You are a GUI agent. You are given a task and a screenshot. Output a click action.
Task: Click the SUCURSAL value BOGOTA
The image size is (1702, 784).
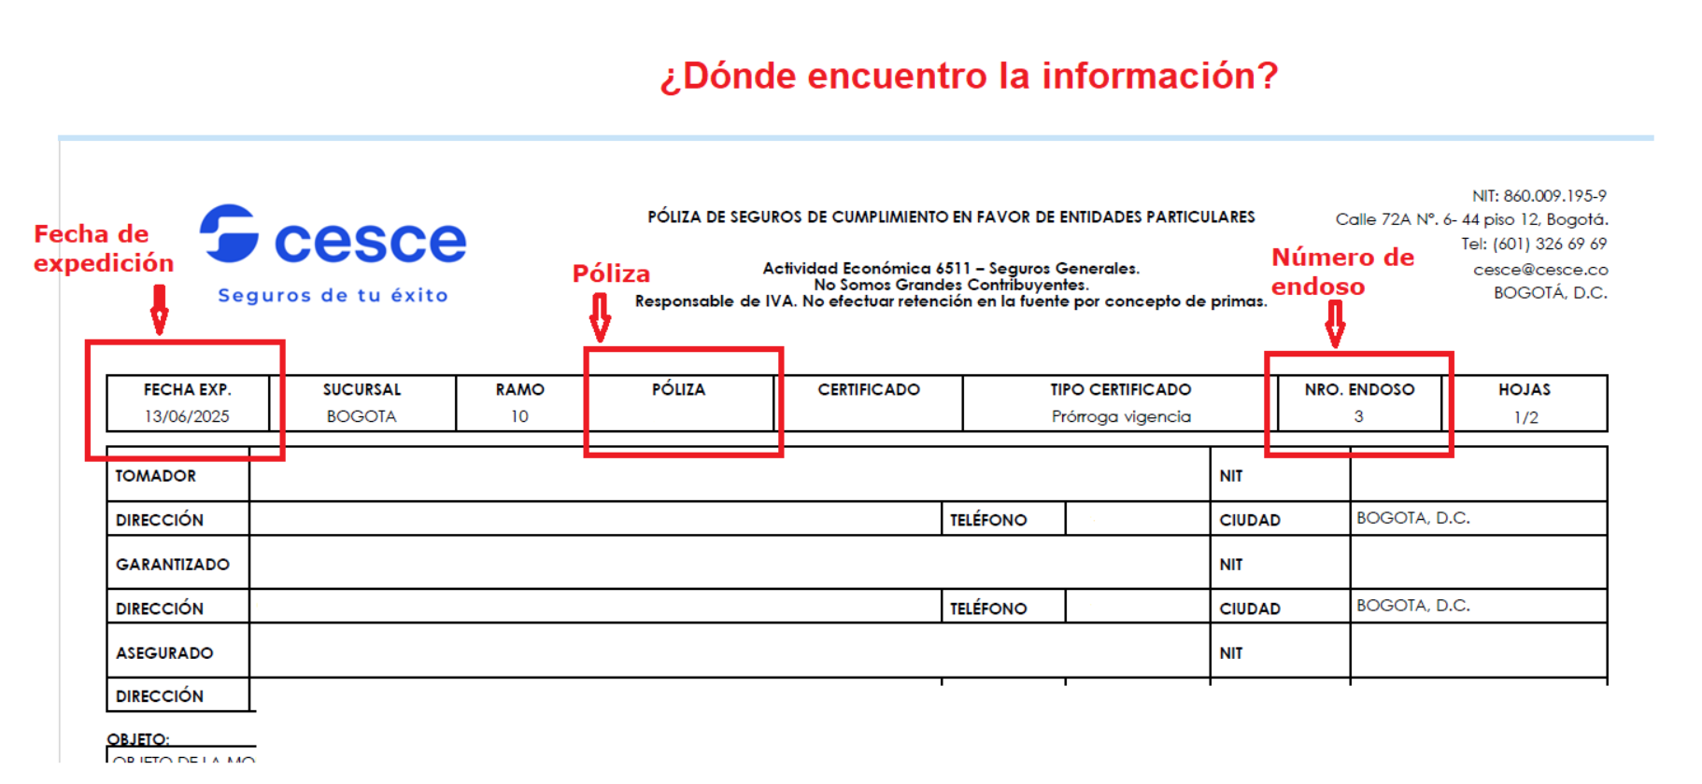coord(362,416)
